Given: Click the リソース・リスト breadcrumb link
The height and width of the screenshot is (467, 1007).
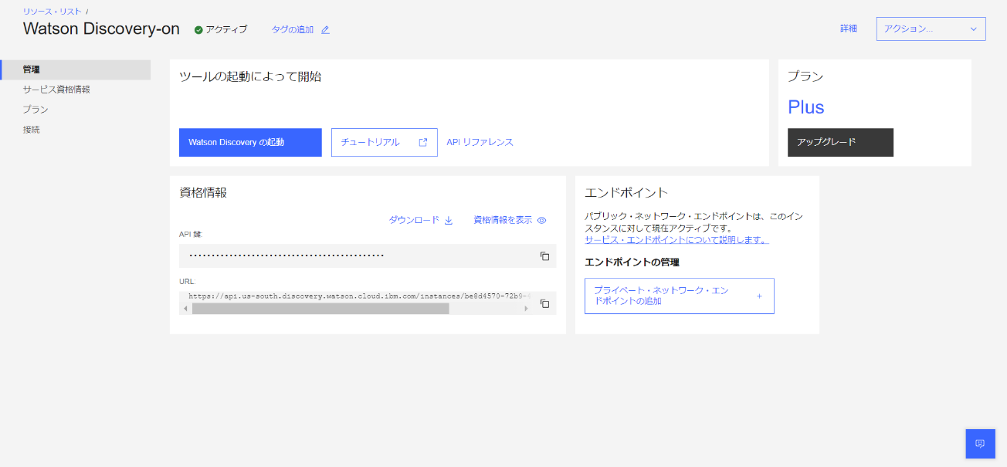Looking at the screenshot, I should pos(52,12).
